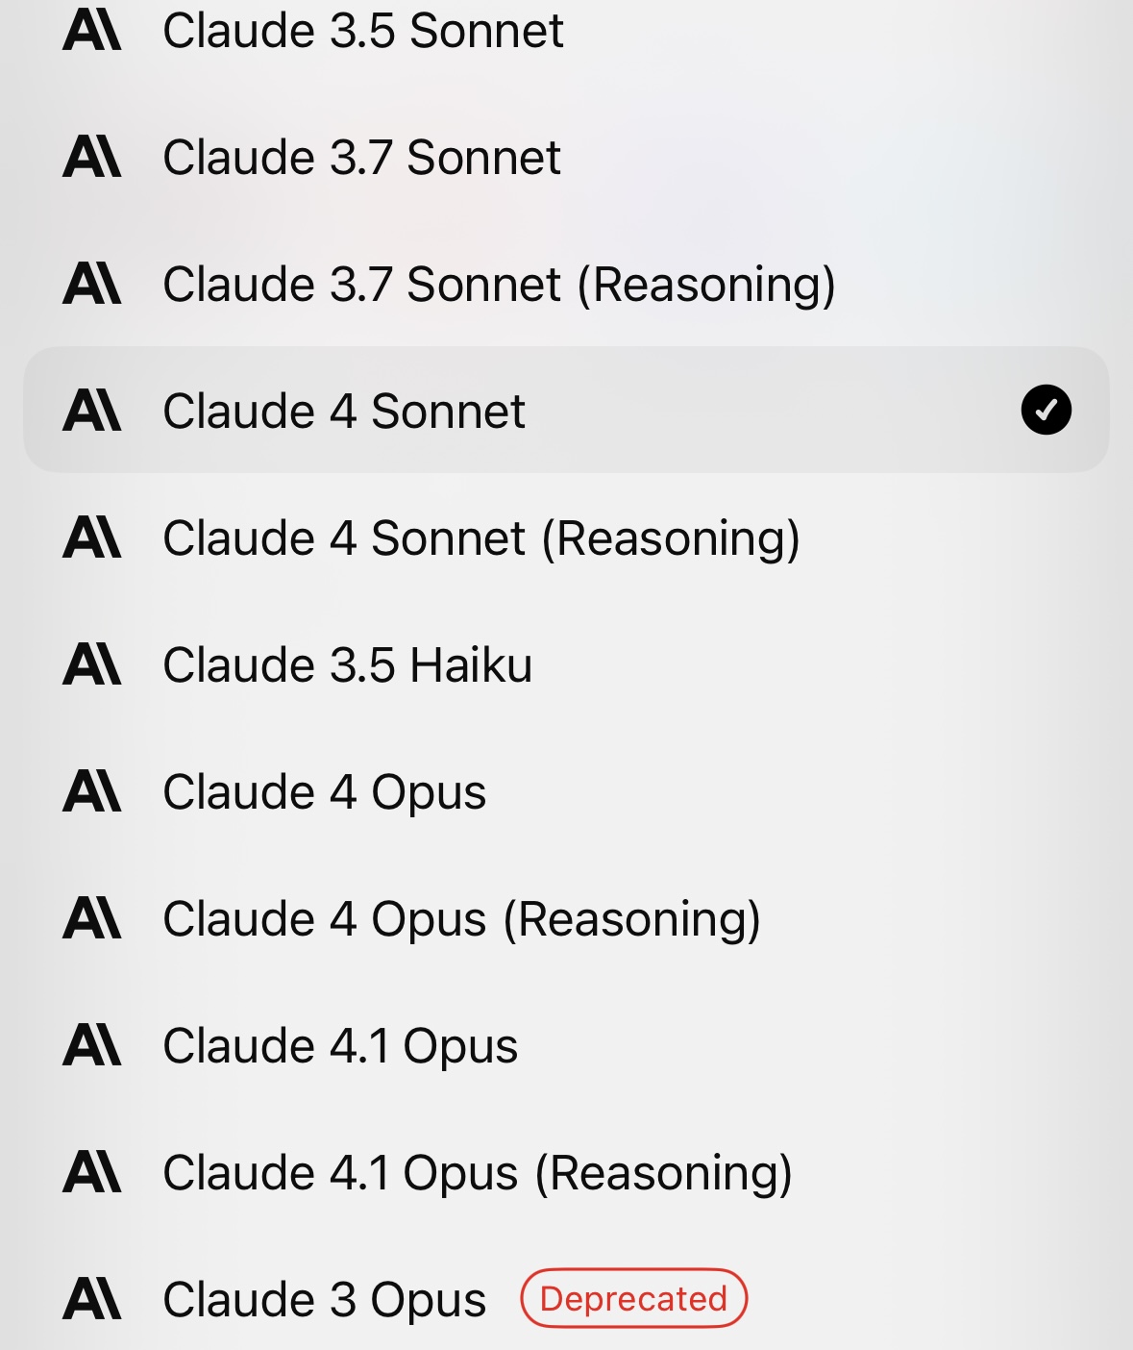1133x1350 pixels.
Task: Click the Anthropic logo beside Claude 3.5 Sonnet
Action: (x=92, y=30)
